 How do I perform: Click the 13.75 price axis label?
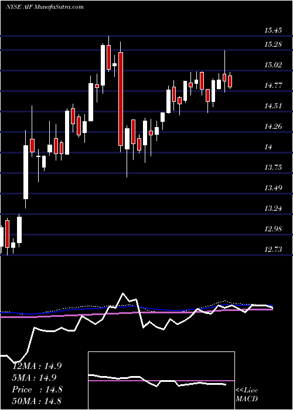pyautogui.click(x=273, y=167)
